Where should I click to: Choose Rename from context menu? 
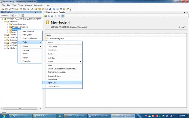[x=30, y=50]
